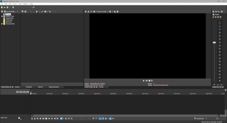Screen dimensions: 227x123
Task: Open the Insert menu
Action: point(15,4)
